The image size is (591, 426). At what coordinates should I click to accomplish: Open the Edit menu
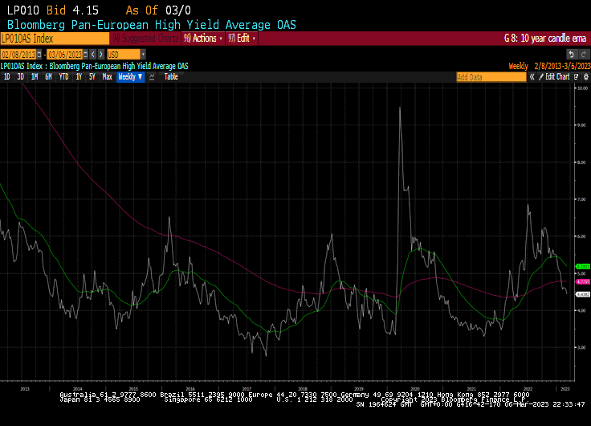[x=242, y=39]
